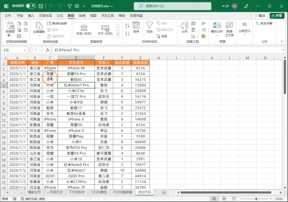
Task: Click the zoom out minus button
Action: pos(241,199)
